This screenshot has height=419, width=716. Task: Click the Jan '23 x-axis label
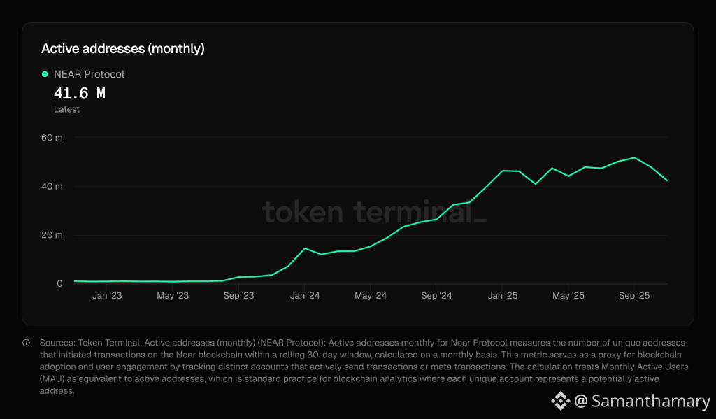tap(107, 296)
